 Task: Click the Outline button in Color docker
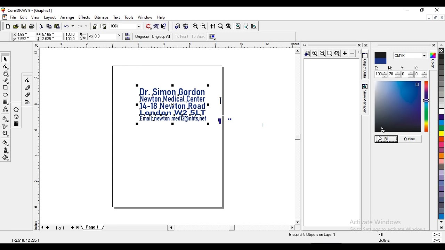point(410,139)
